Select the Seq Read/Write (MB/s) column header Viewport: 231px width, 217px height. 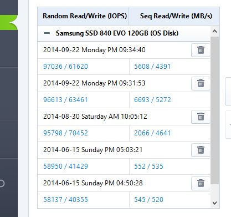point(174,16)
